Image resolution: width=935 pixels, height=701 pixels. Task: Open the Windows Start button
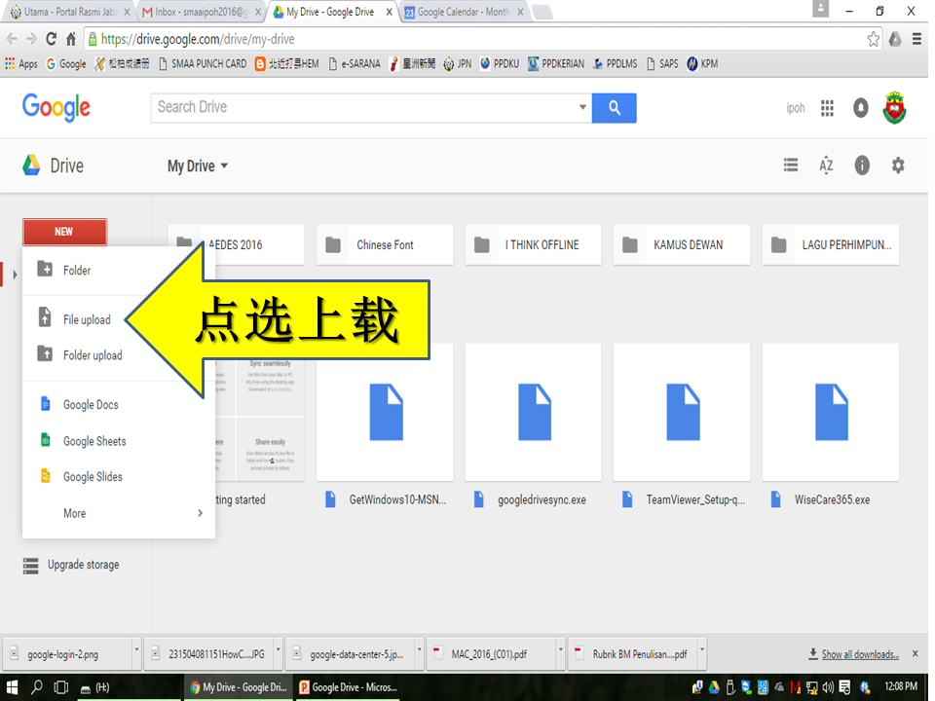12,687
